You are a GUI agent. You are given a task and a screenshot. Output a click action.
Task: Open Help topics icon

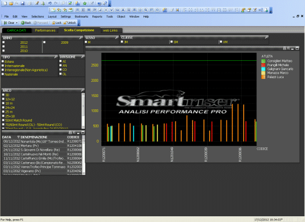(99, 3)
